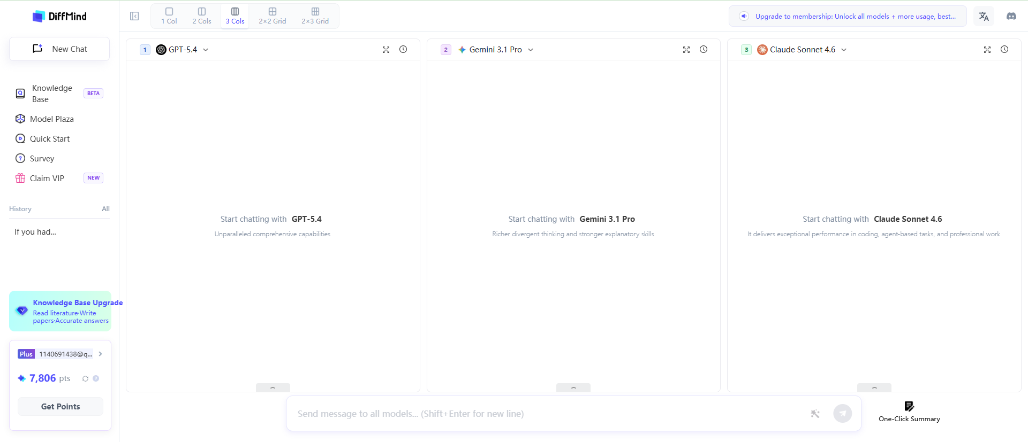The image size is (1028, 442).
Task: Open Knowledge Base
Action: pos(59,94)
